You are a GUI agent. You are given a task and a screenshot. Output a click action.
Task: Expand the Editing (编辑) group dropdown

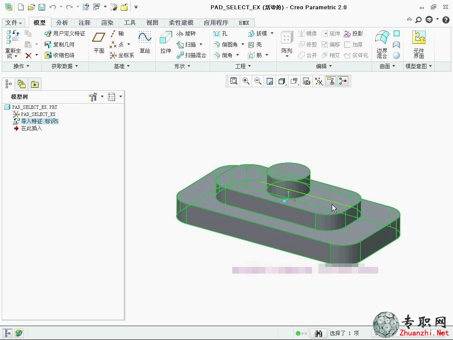(324, 66)
